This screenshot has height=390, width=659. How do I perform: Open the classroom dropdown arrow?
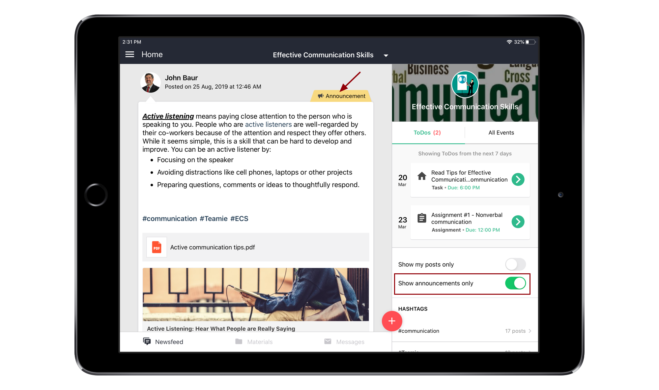(386, 55)
